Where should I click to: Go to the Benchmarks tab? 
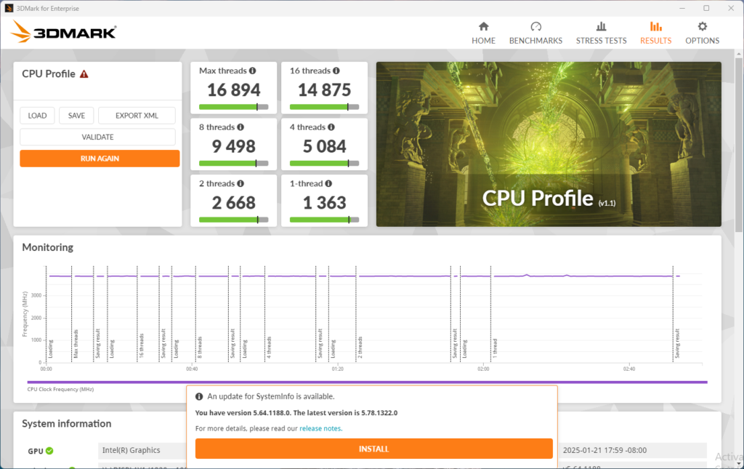(x=535, y=33)
